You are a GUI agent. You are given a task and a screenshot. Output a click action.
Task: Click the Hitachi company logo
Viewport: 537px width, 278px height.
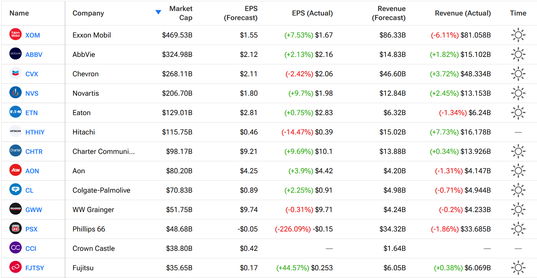(x=16, y=131)
